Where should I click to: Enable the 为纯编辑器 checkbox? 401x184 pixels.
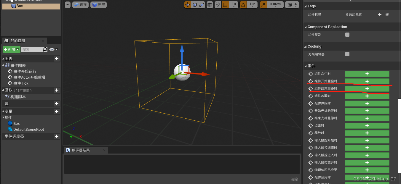click(x=347, y=54)
